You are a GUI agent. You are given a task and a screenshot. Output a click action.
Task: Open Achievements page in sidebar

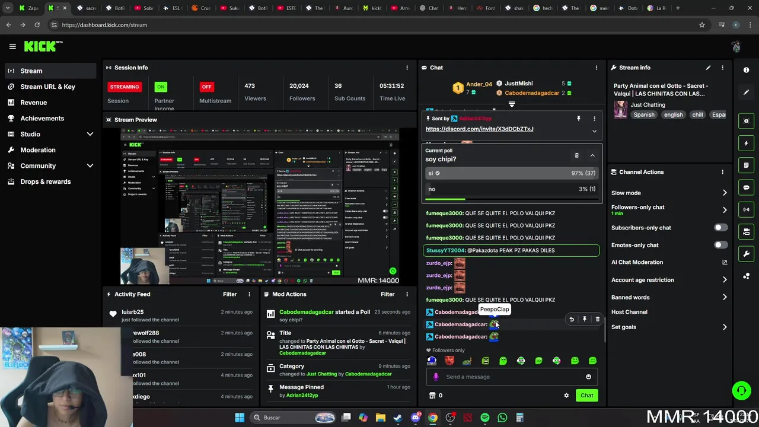click(50, 118)
